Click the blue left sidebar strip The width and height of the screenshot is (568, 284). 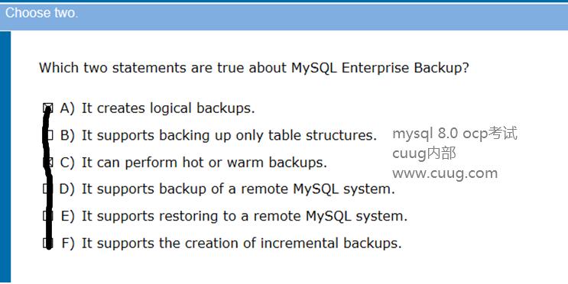pyautogui.click(x=5, y=157)
